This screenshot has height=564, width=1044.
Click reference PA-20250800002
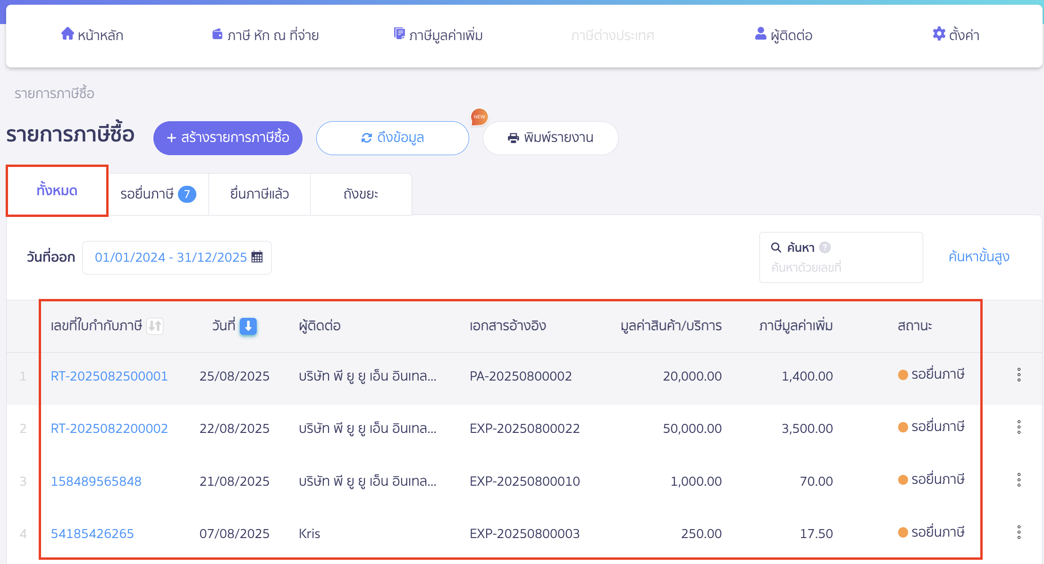pos(521,376)
